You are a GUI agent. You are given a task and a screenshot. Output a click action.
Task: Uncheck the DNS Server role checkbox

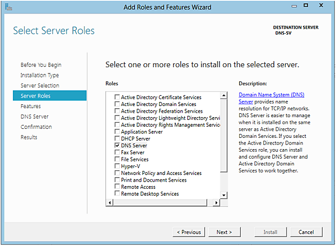(117, 145)
